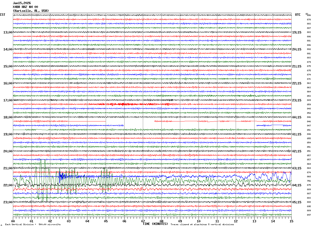This screenshot has width=312, height=228.
Task: Click minute 15 on the time axis
Action: tap(291, 221)
